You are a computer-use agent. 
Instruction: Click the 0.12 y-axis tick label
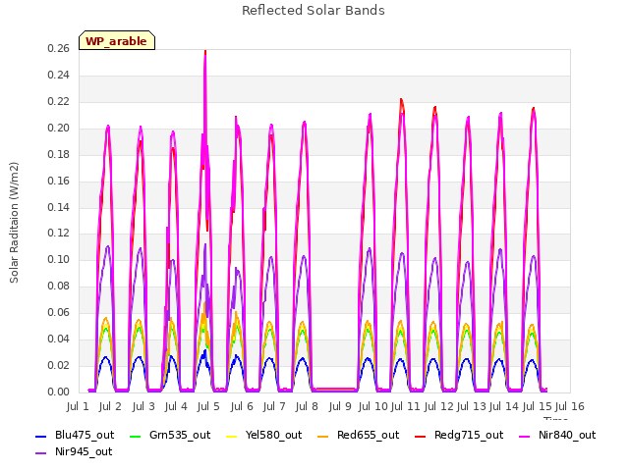pos(59,234)
